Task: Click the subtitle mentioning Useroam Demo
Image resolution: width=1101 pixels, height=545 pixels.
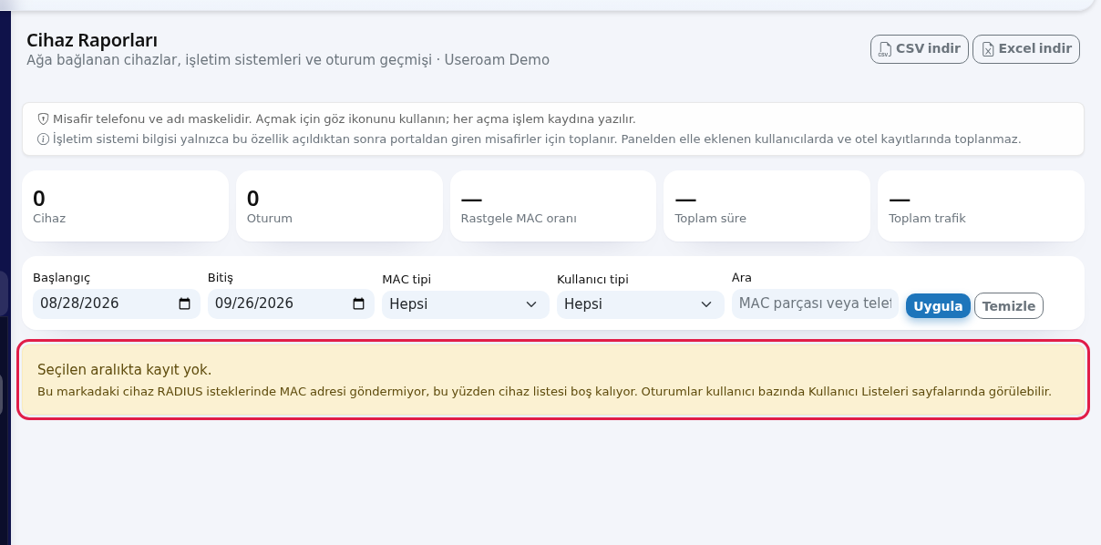Action: (288, 60)
